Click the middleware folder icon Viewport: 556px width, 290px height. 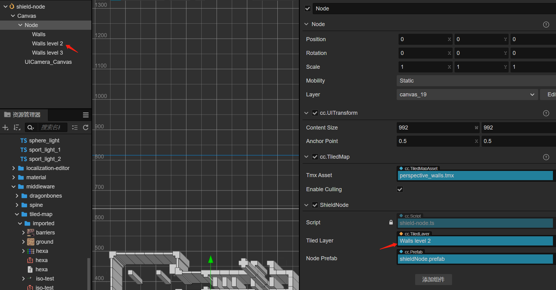(21, 187)
